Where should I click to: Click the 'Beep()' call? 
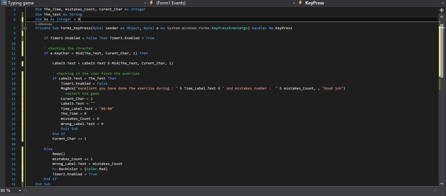click(59, 154)
